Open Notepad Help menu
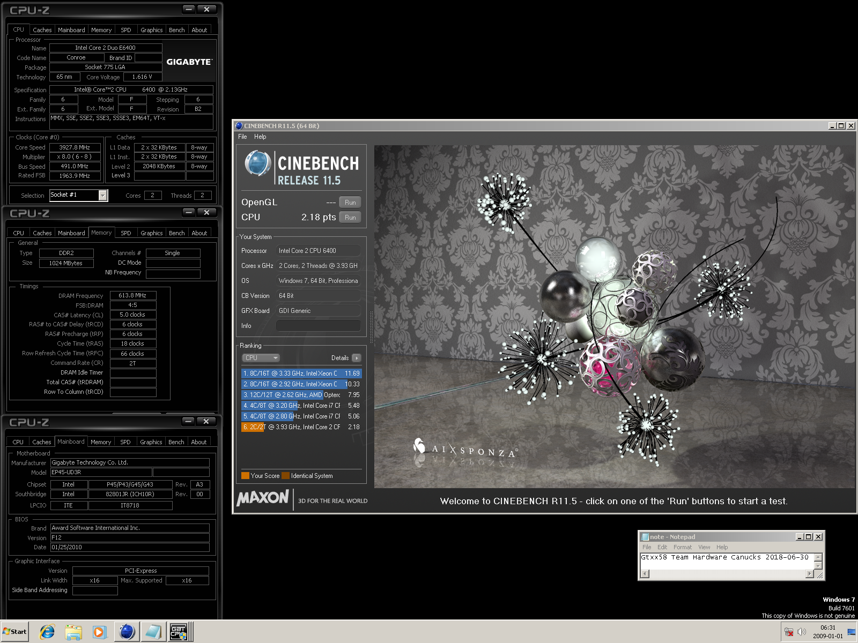Image resolution: width=858 pixels, height=643 pixels. coord(722,547)
